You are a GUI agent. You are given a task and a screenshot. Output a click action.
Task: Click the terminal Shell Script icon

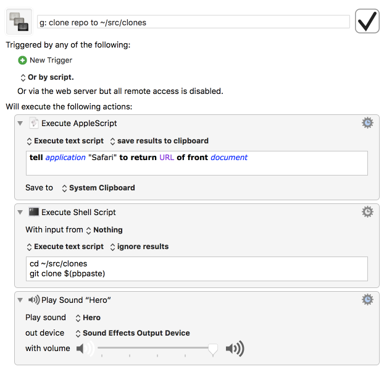pos(34,212)
